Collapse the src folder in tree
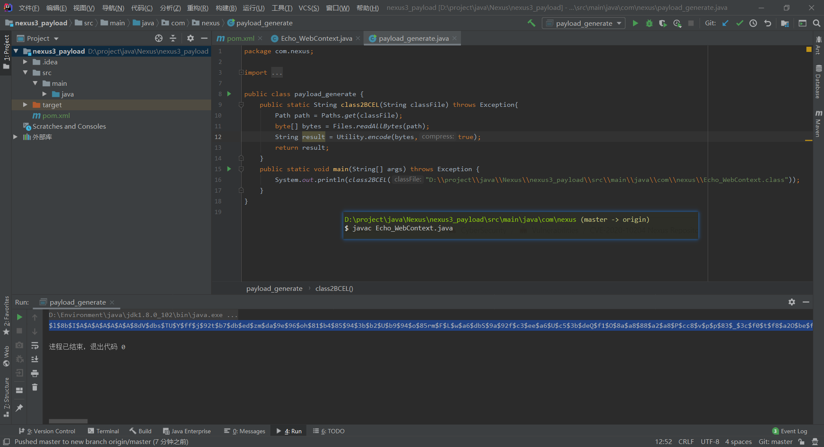 25,72
